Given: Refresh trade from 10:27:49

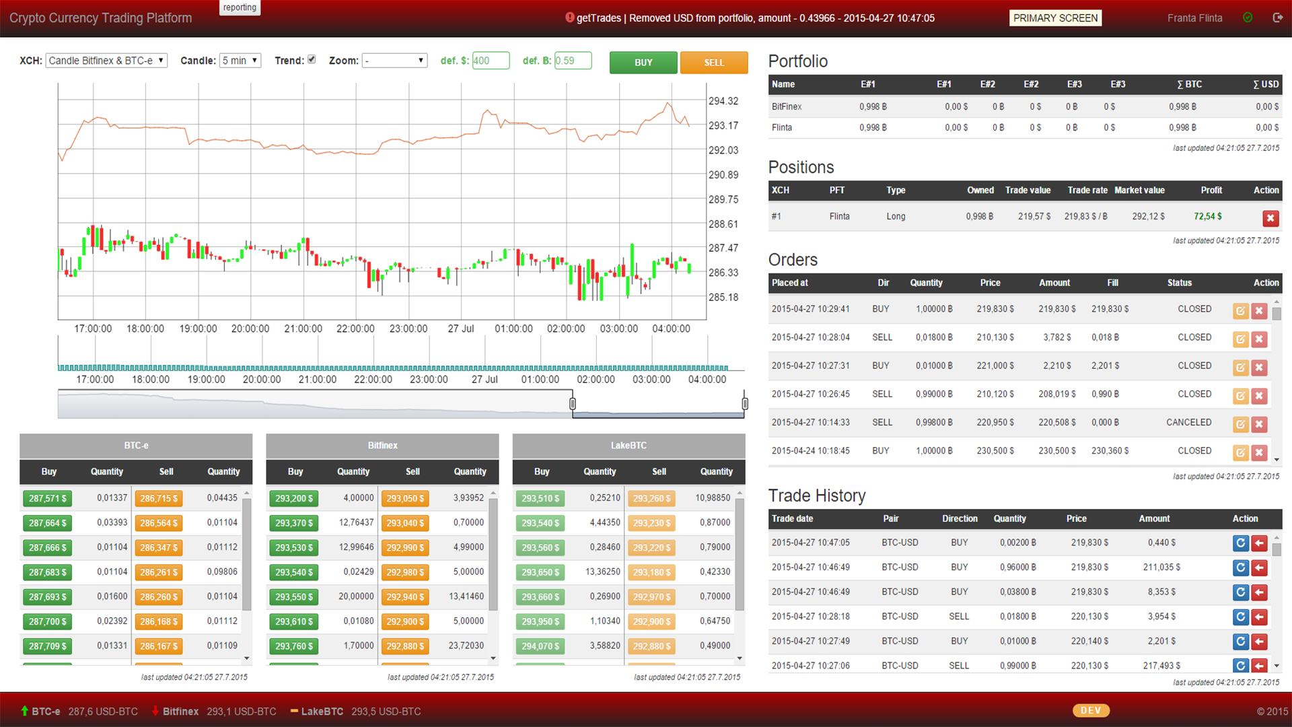Looking at the screenshot, I should tap(1241, 642).
